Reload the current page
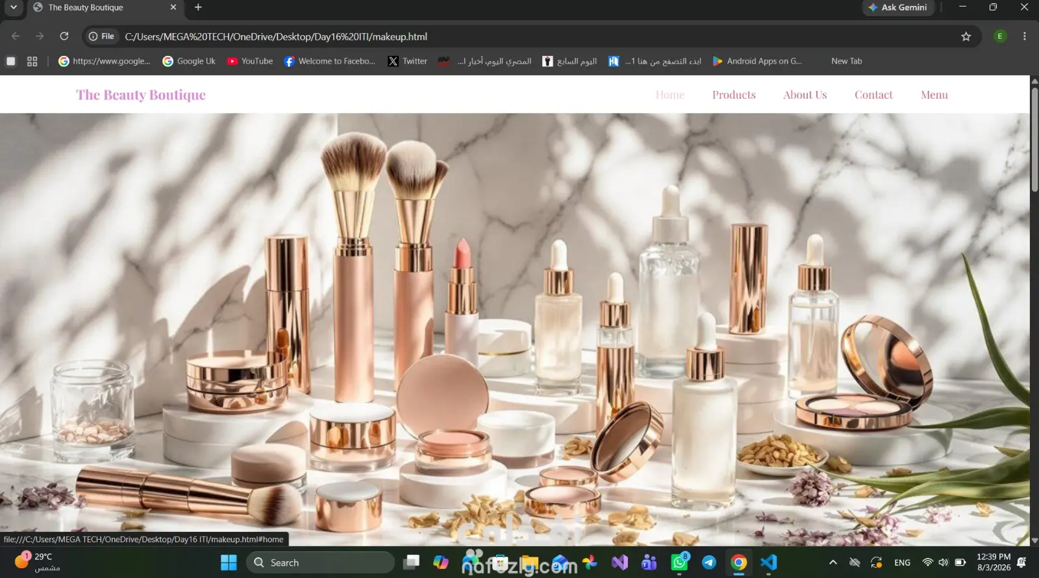1039x578 pixels. (64, 36)
